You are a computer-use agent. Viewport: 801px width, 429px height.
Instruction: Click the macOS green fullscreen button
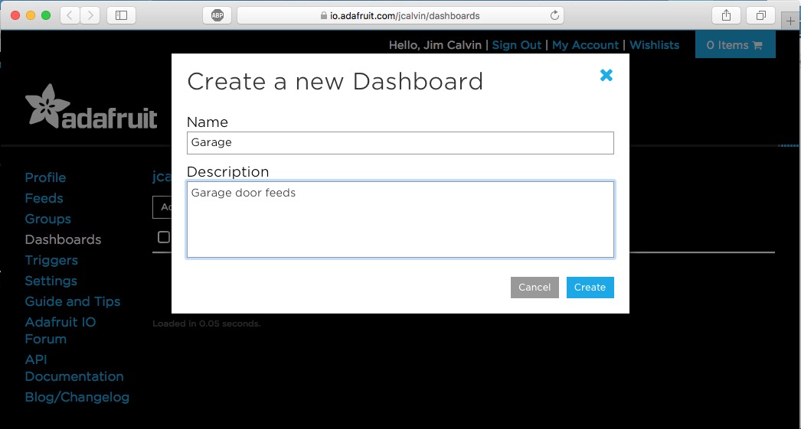pyautogui.click(x=46, y=15)
